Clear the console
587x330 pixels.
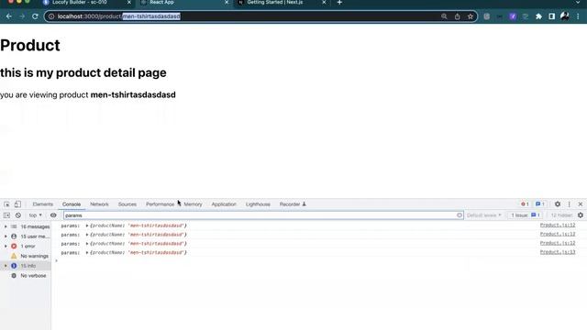tap(18, 215)
